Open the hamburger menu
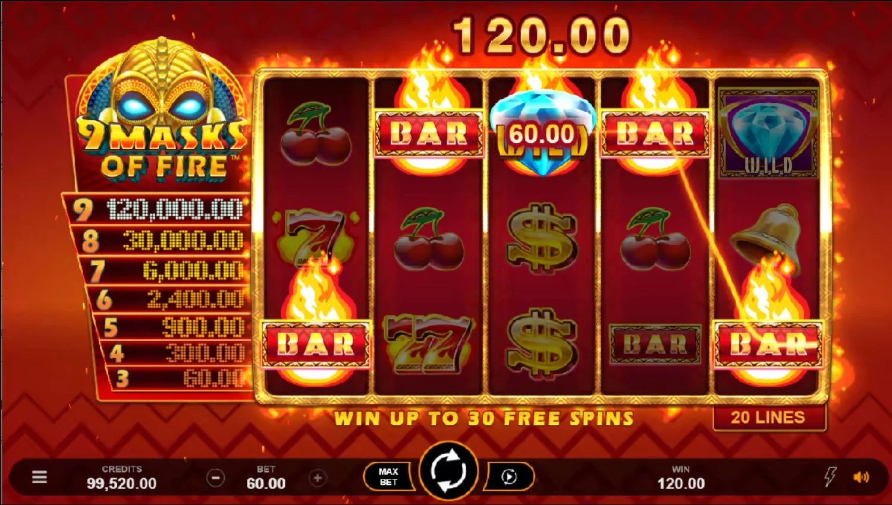Viewport: 892px width, 505px height. coord(39,476)
